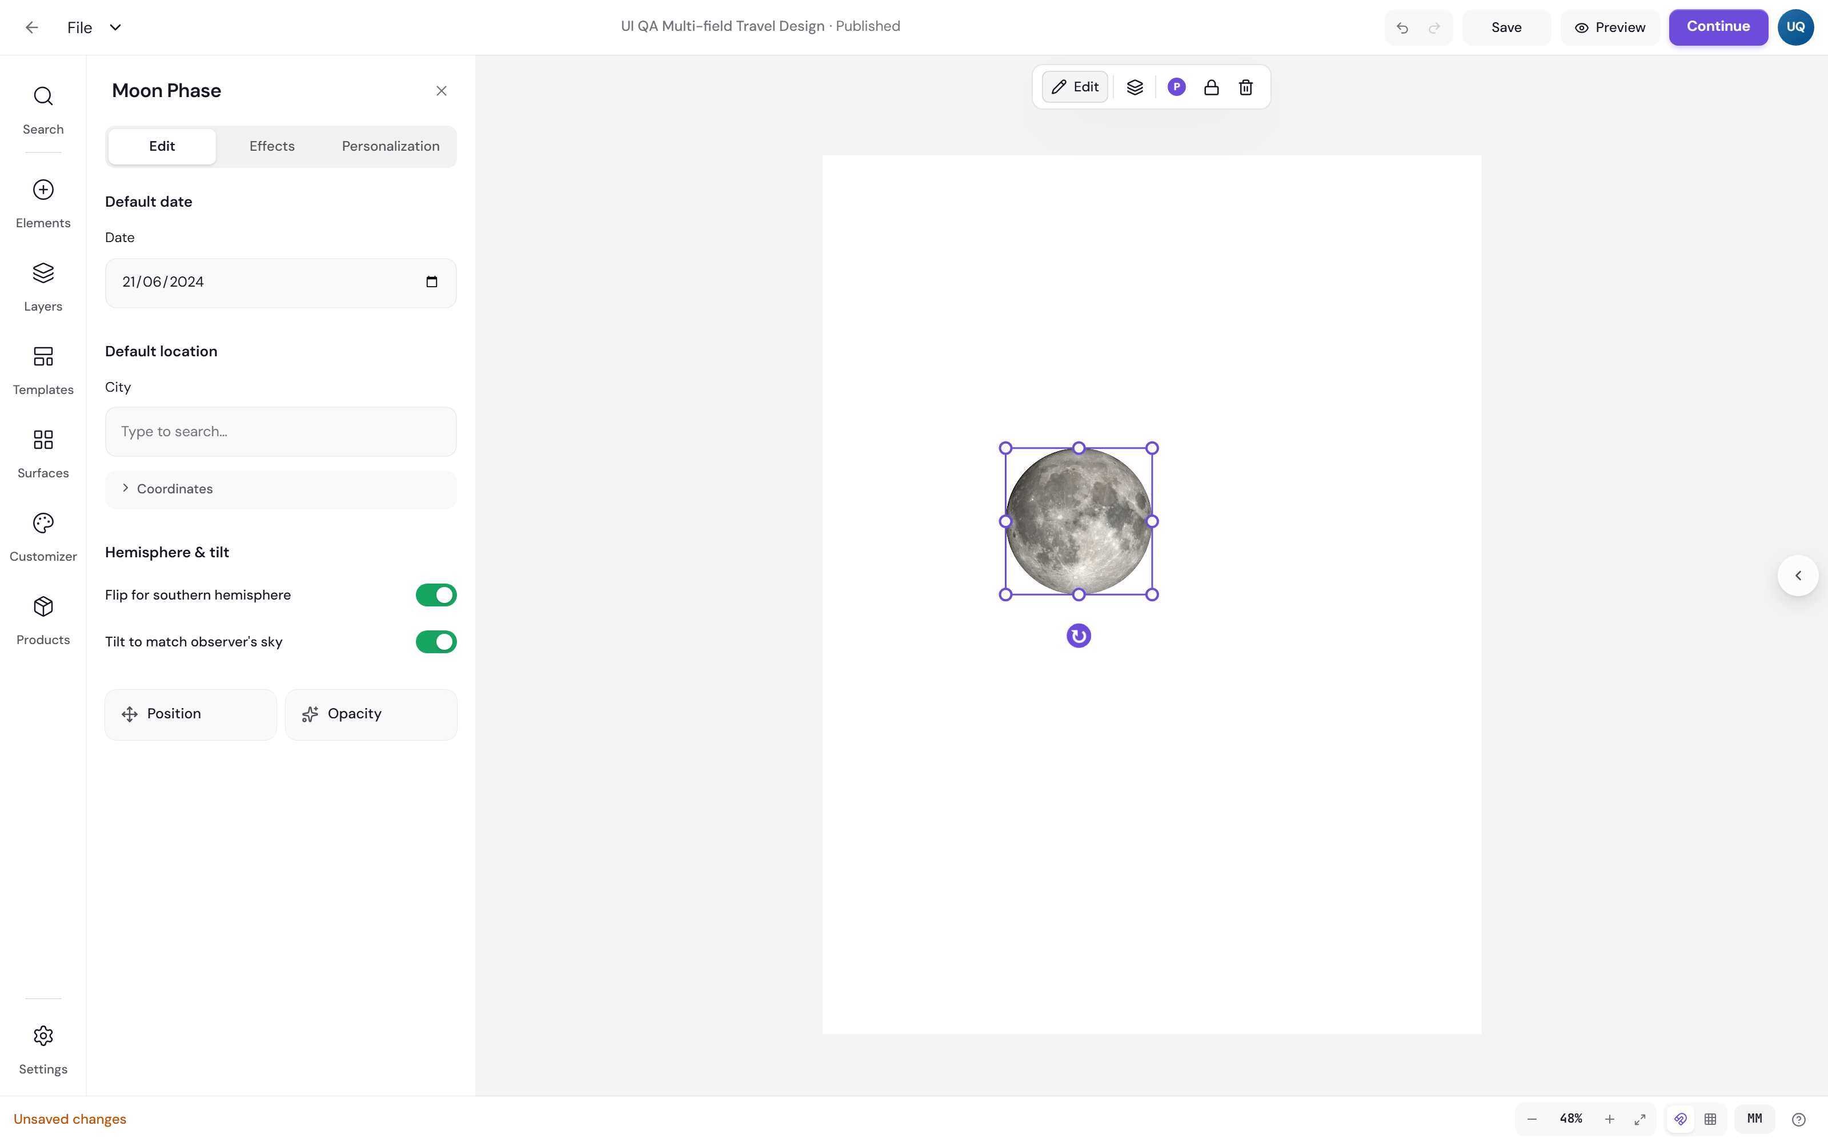1828x1142 pixels.
Task: Open Opacity settings
Action: pos(371,714)
